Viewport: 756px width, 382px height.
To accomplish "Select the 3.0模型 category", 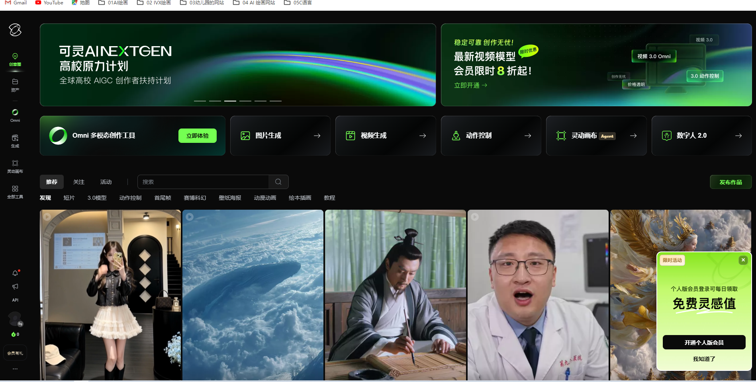I will (x=97, y=198).
